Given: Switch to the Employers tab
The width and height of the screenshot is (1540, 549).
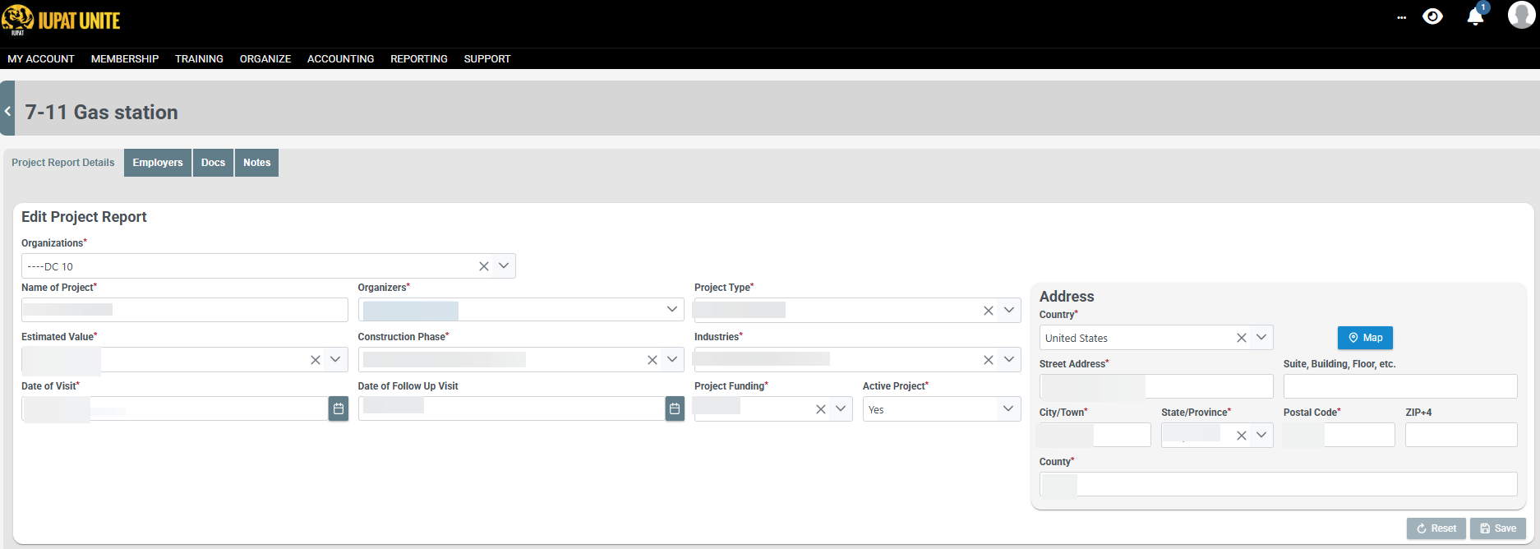Looking at the screenshot, I should [x=158, y=163].
